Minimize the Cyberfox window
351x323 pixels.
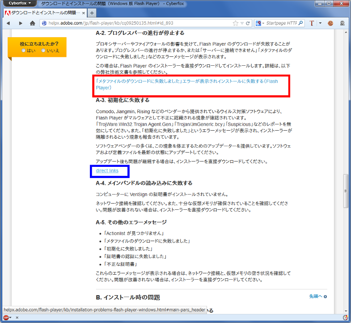(x=320, y=4)
